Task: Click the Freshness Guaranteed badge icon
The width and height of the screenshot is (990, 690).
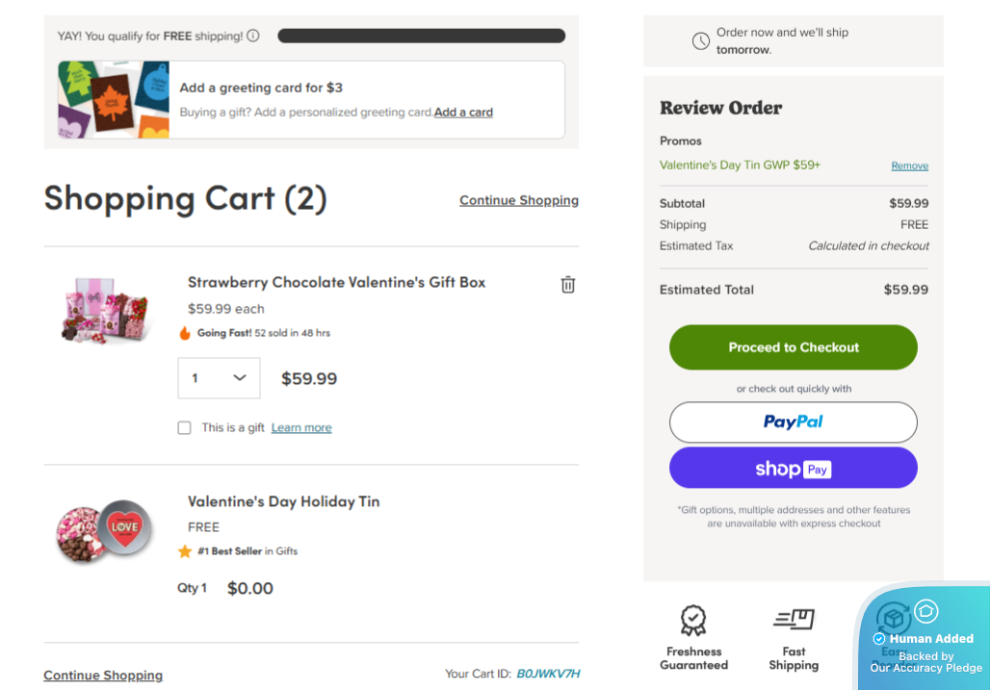Action: [693, 621]
